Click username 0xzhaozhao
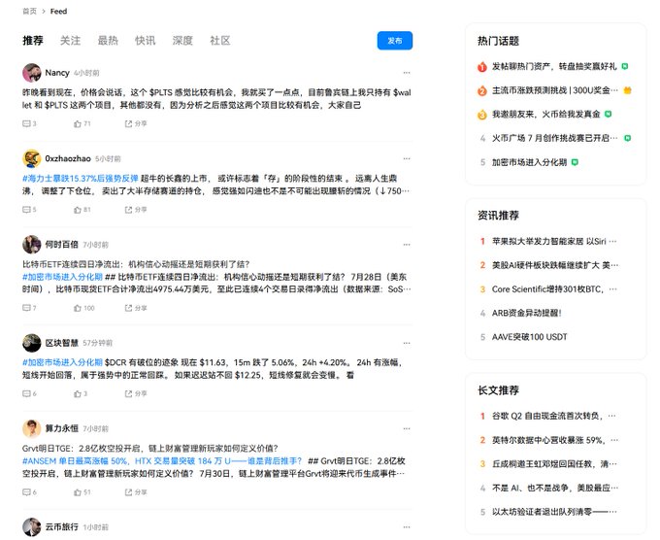 click(x=68, y=159)
